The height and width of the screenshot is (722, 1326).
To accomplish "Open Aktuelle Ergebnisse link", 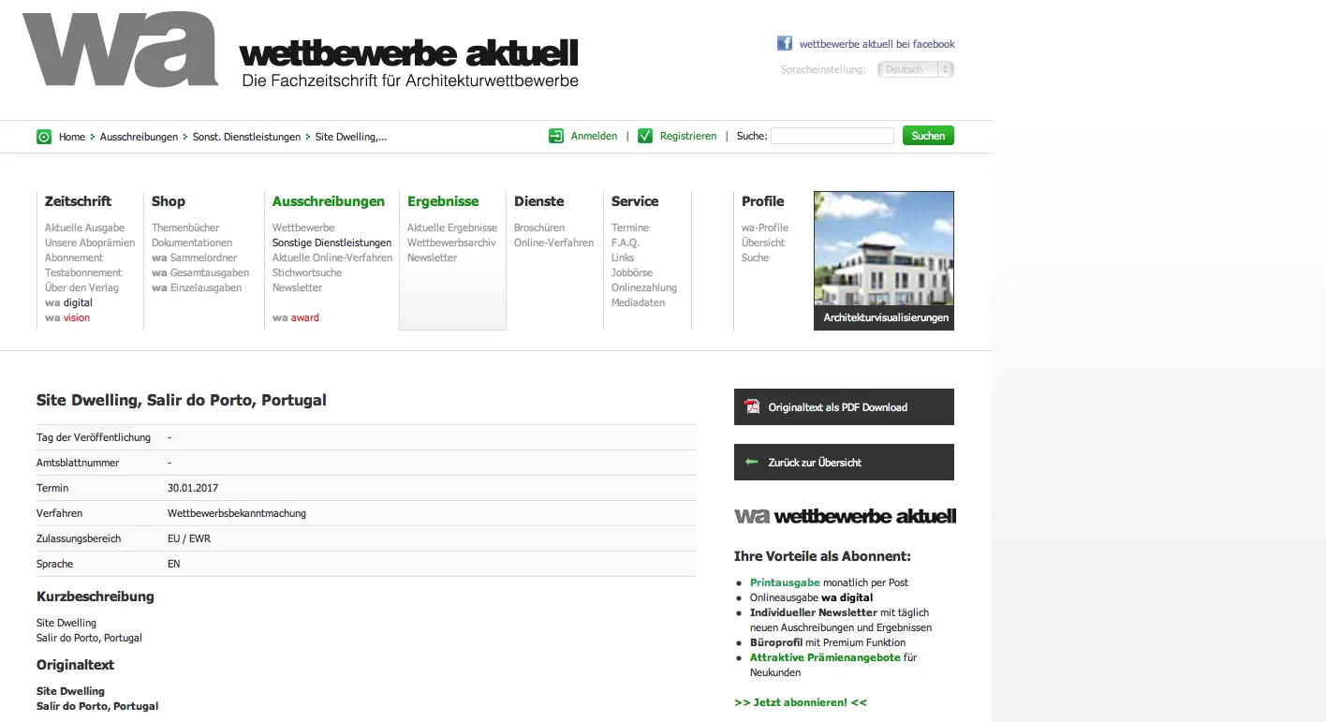I will [x=452, y=228].
